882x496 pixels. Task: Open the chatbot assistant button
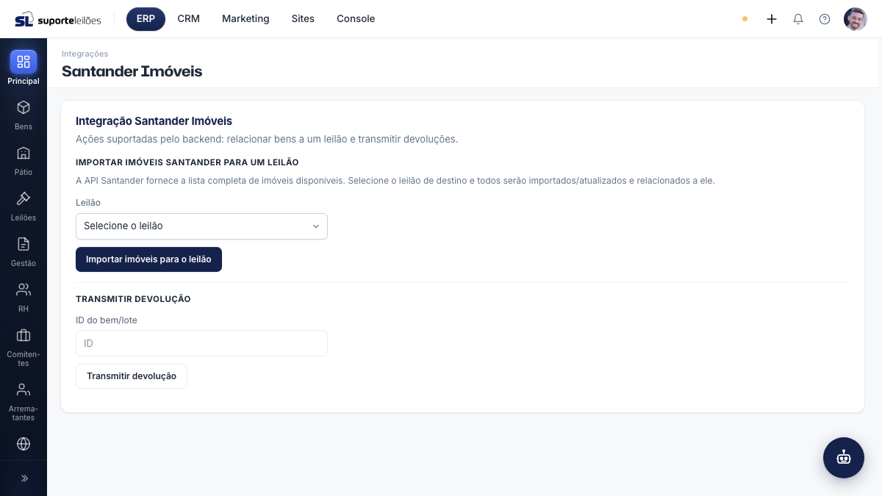(x=844, y=458)
